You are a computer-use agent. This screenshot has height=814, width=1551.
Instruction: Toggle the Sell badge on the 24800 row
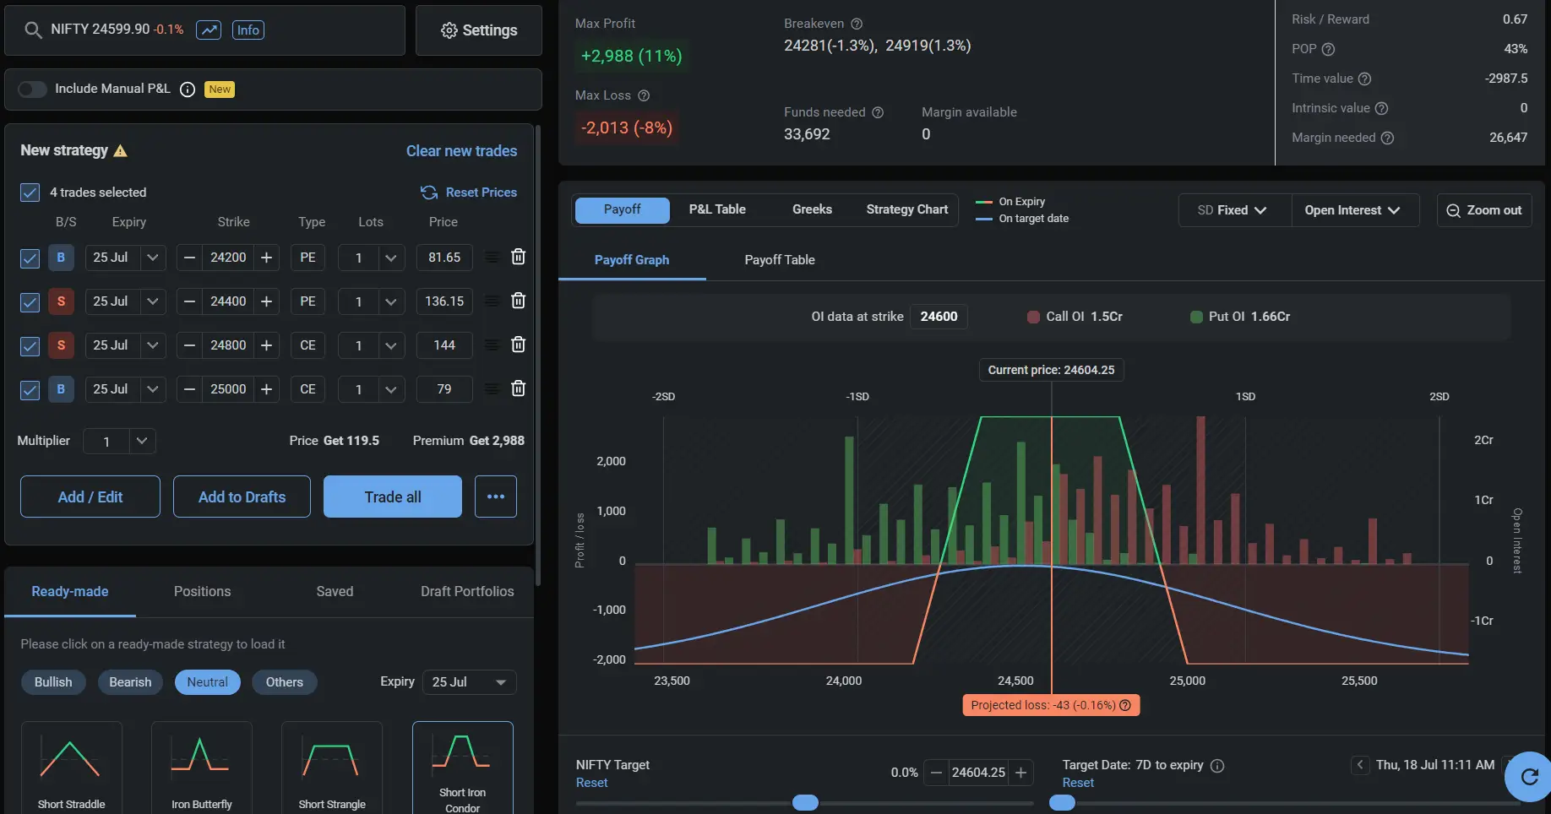pos(61,345)
